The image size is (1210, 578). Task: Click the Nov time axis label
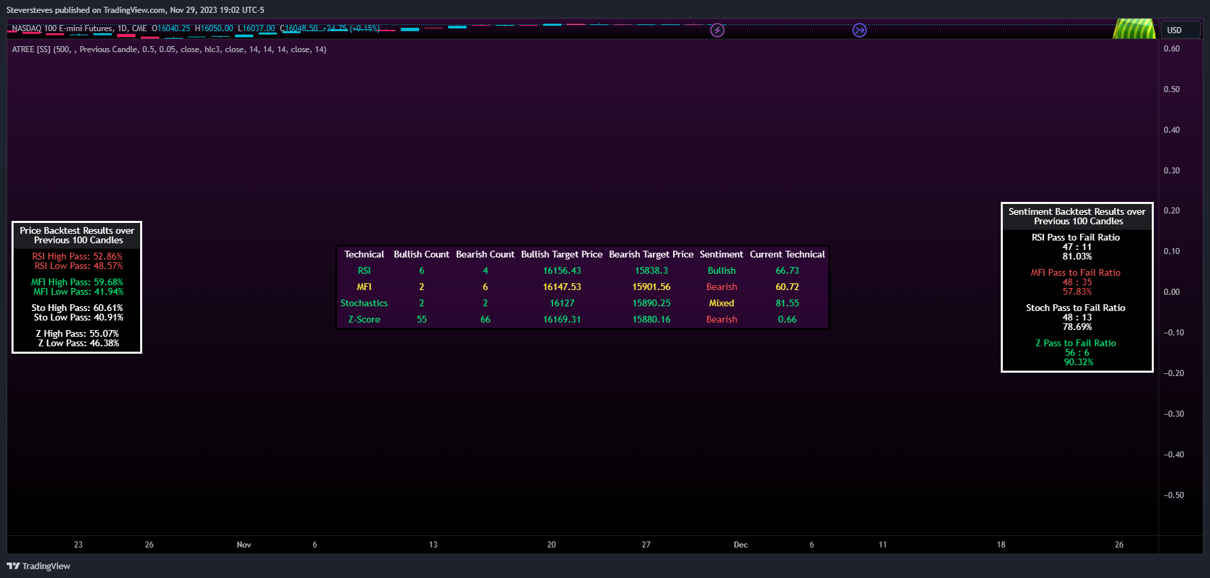[x=244, y=545]
